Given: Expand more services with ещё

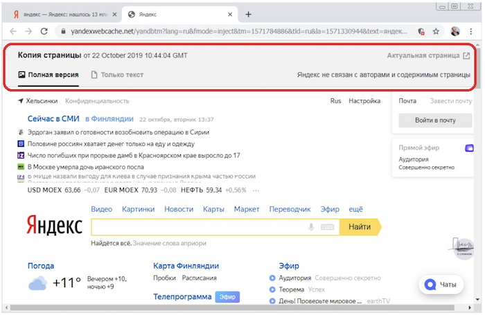Looking at the screenshot, I should pyautogui.click(x=355, y=209).
